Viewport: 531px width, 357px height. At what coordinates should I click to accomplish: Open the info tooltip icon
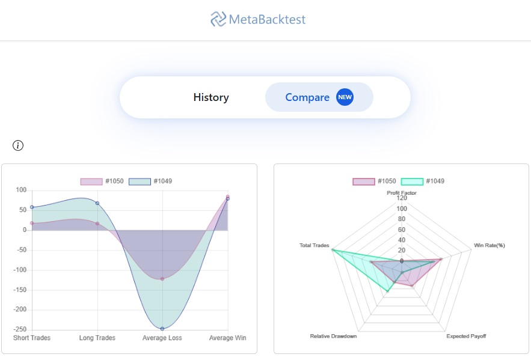tap(17, 145)
